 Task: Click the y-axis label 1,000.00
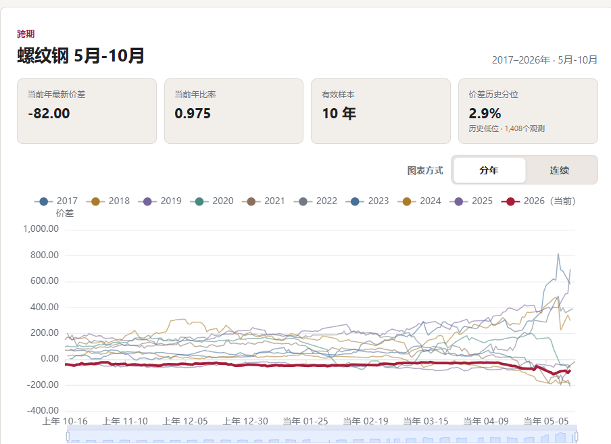tap(41, 229)
